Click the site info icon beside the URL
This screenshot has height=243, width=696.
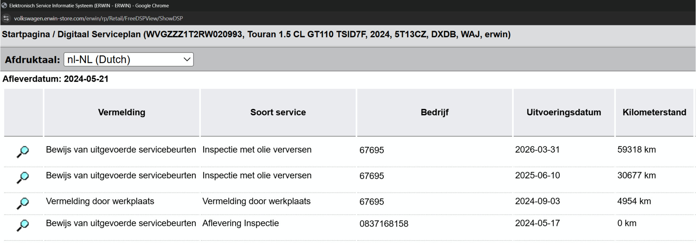(x=6, y=18)
